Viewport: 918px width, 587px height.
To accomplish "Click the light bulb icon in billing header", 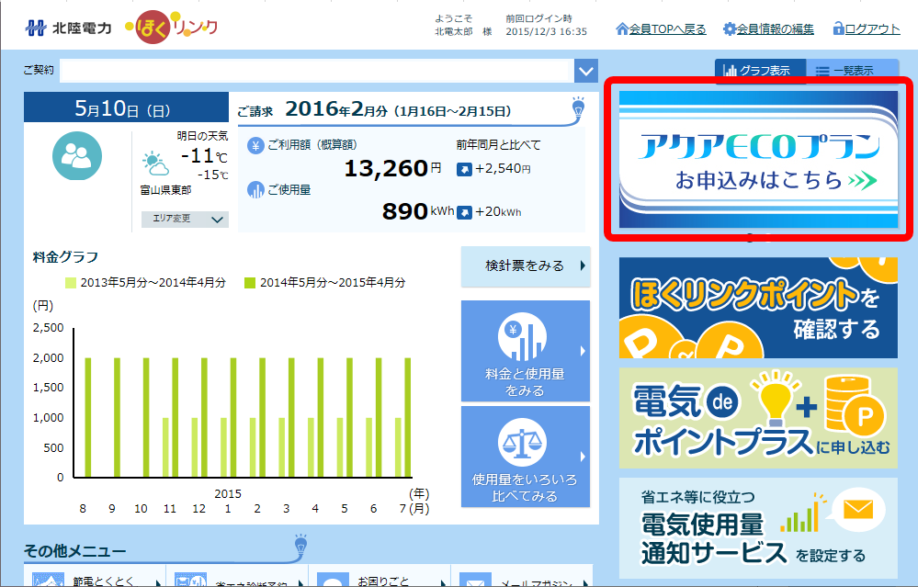I will [578, 107].
